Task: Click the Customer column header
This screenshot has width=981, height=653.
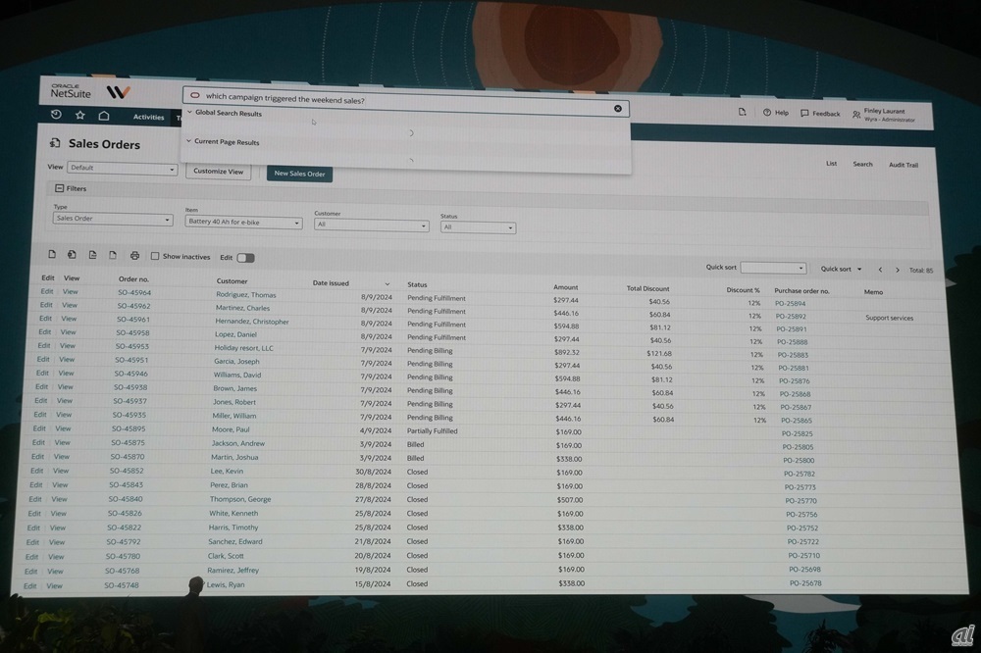Action: click(x=232, y=281)
